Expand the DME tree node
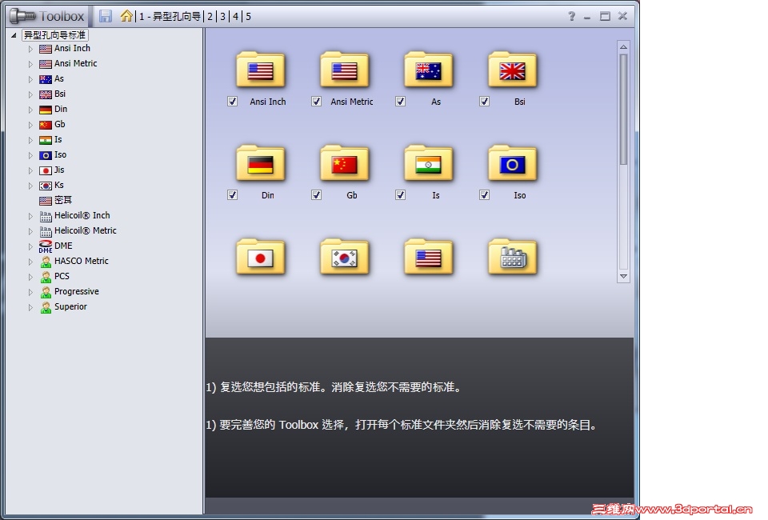The height and width of the screenshot is (520, 768). (x=30, y=246)
